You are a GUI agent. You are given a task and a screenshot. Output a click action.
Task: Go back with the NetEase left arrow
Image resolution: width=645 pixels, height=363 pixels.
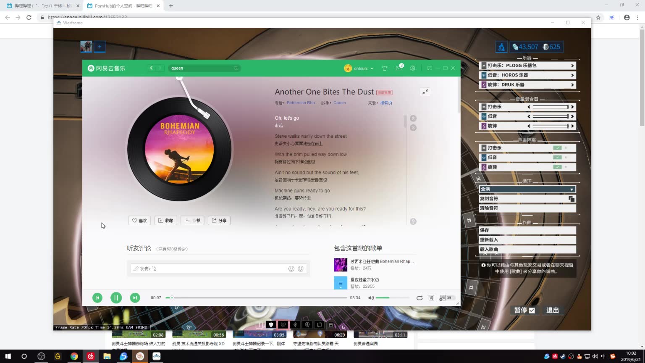pos(151,68)
